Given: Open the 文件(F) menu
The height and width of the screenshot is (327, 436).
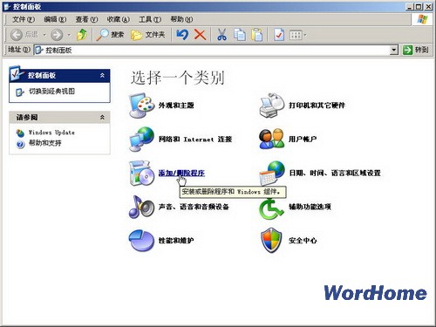Looking at the screenshot, I should coord(24,19).
